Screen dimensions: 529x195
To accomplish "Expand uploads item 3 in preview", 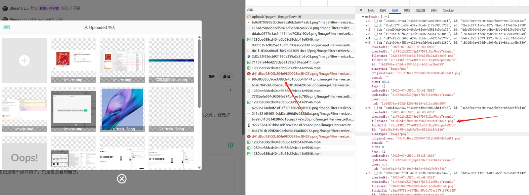I will click(x=366, y=34).
